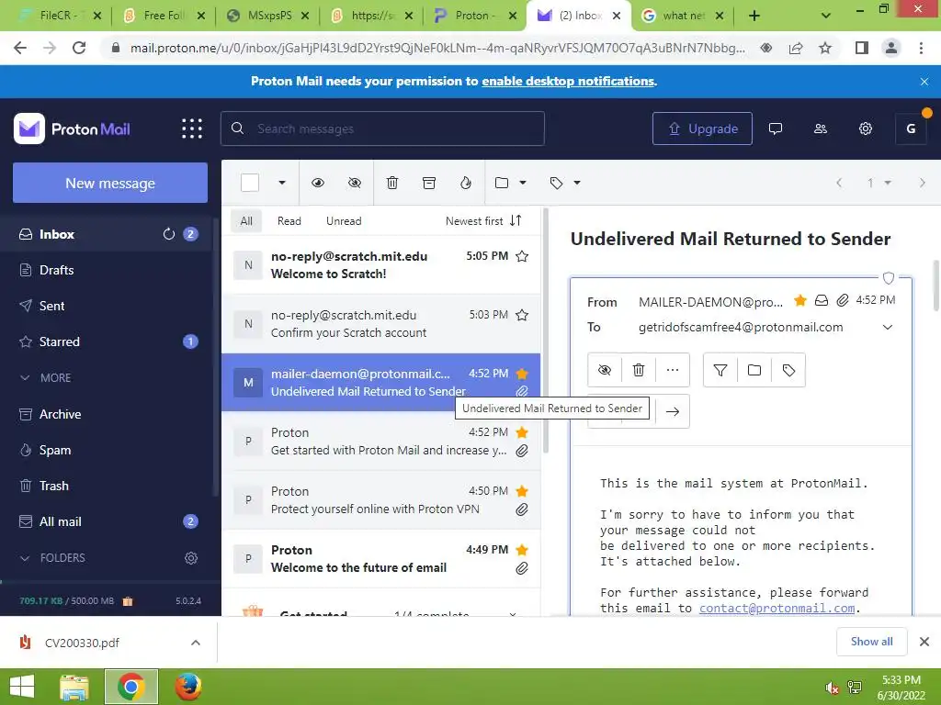Star the Confirm your Scratch account email
Viewport: 941px width, 705px height.
(522, 316)
